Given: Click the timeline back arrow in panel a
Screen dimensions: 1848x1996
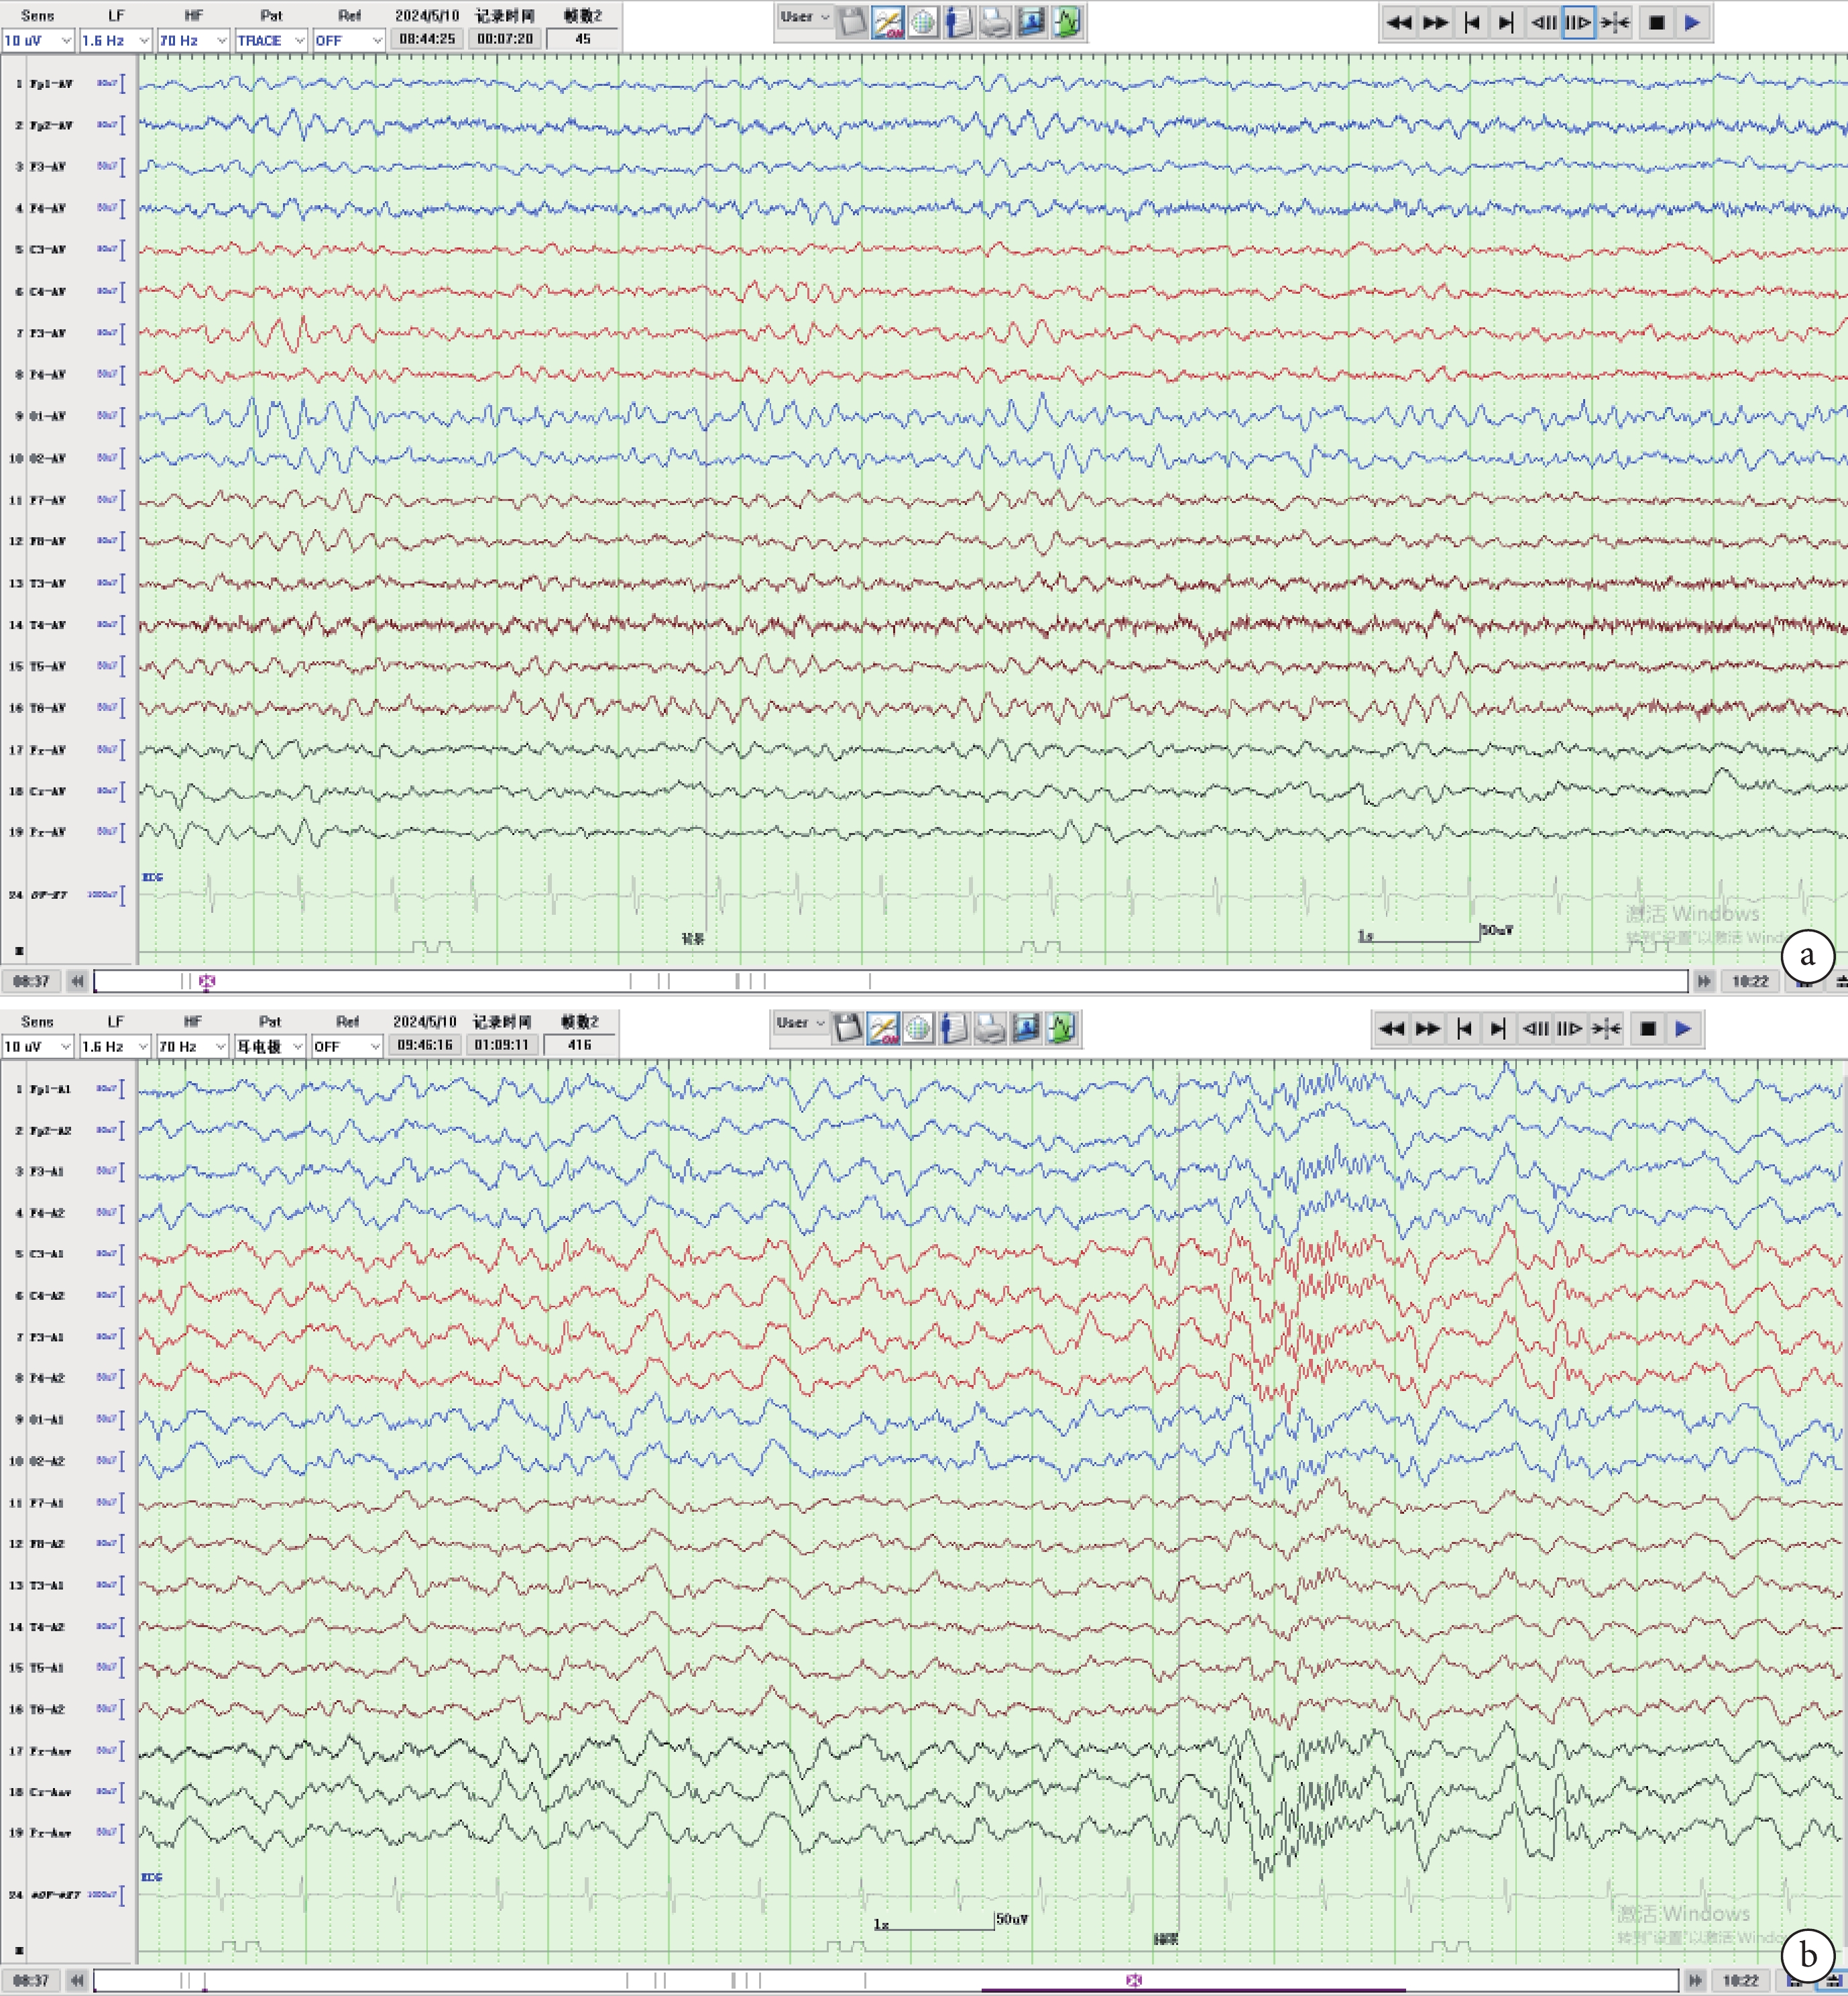Looking at the screenshot, I should point(77,982).
